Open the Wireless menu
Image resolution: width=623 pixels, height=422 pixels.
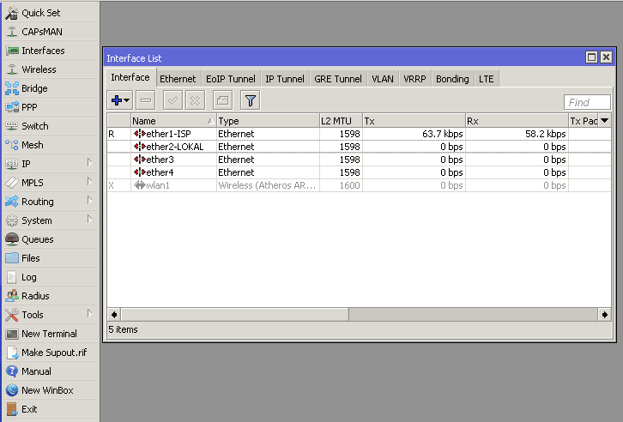click(x=51, y=69)
